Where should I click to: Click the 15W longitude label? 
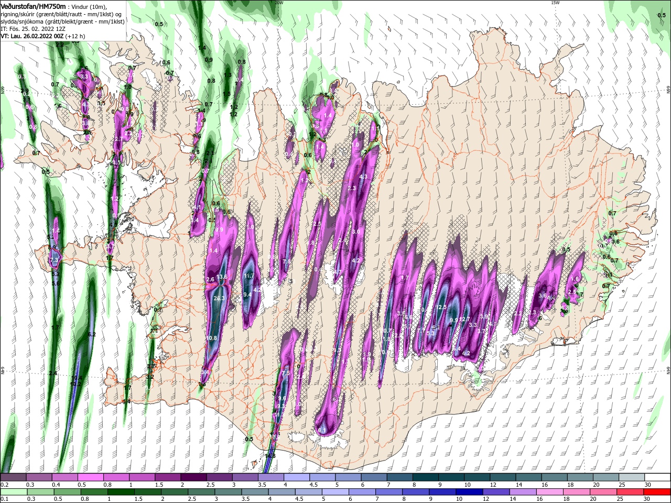555,3
